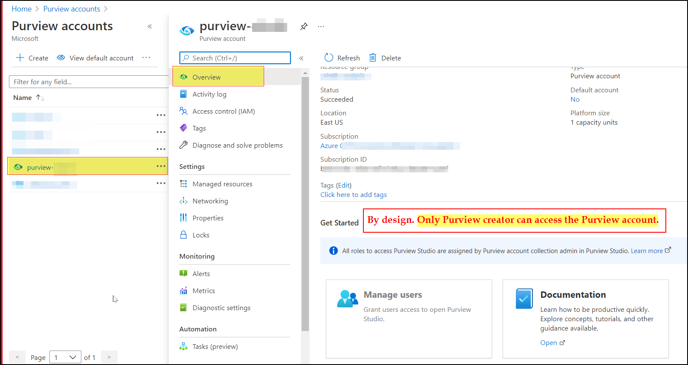Click here to add tags link
Viewport: 688px width, 365px height.
354,194
